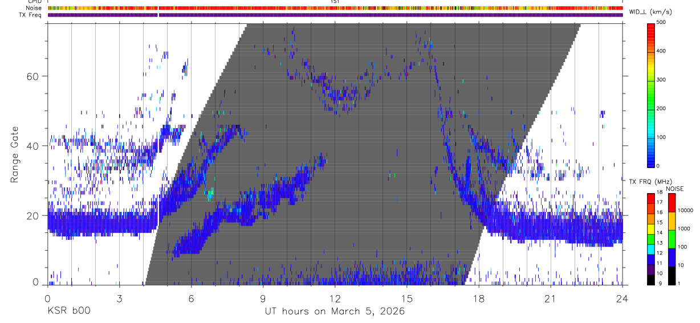This screenshot has width=700, height=323.
Task: Click the 18 label on the TX FRQ bar
Action: click(660, 192)
